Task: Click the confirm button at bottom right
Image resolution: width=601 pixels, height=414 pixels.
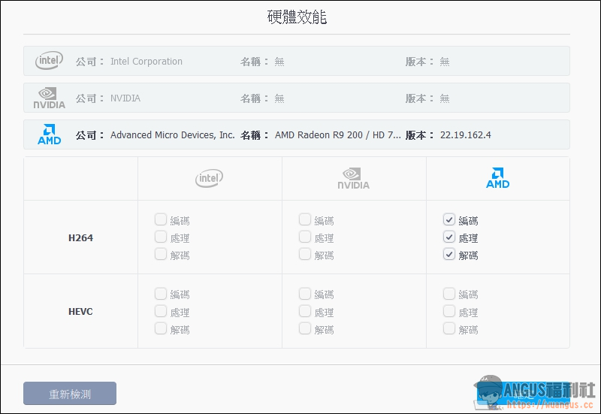Action: (523, 393)
